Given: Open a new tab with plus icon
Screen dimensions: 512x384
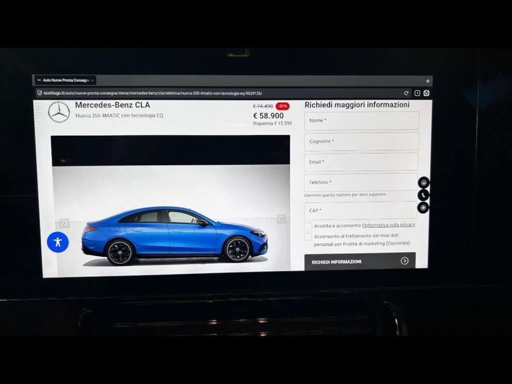Looking at the screenshot, I should (428, 81).
